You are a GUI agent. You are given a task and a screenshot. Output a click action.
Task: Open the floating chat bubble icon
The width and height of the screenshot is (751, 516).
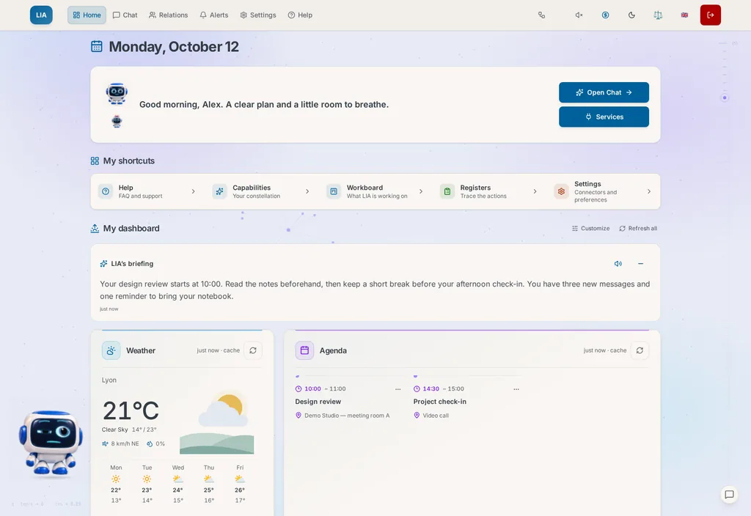click(729, 495)
